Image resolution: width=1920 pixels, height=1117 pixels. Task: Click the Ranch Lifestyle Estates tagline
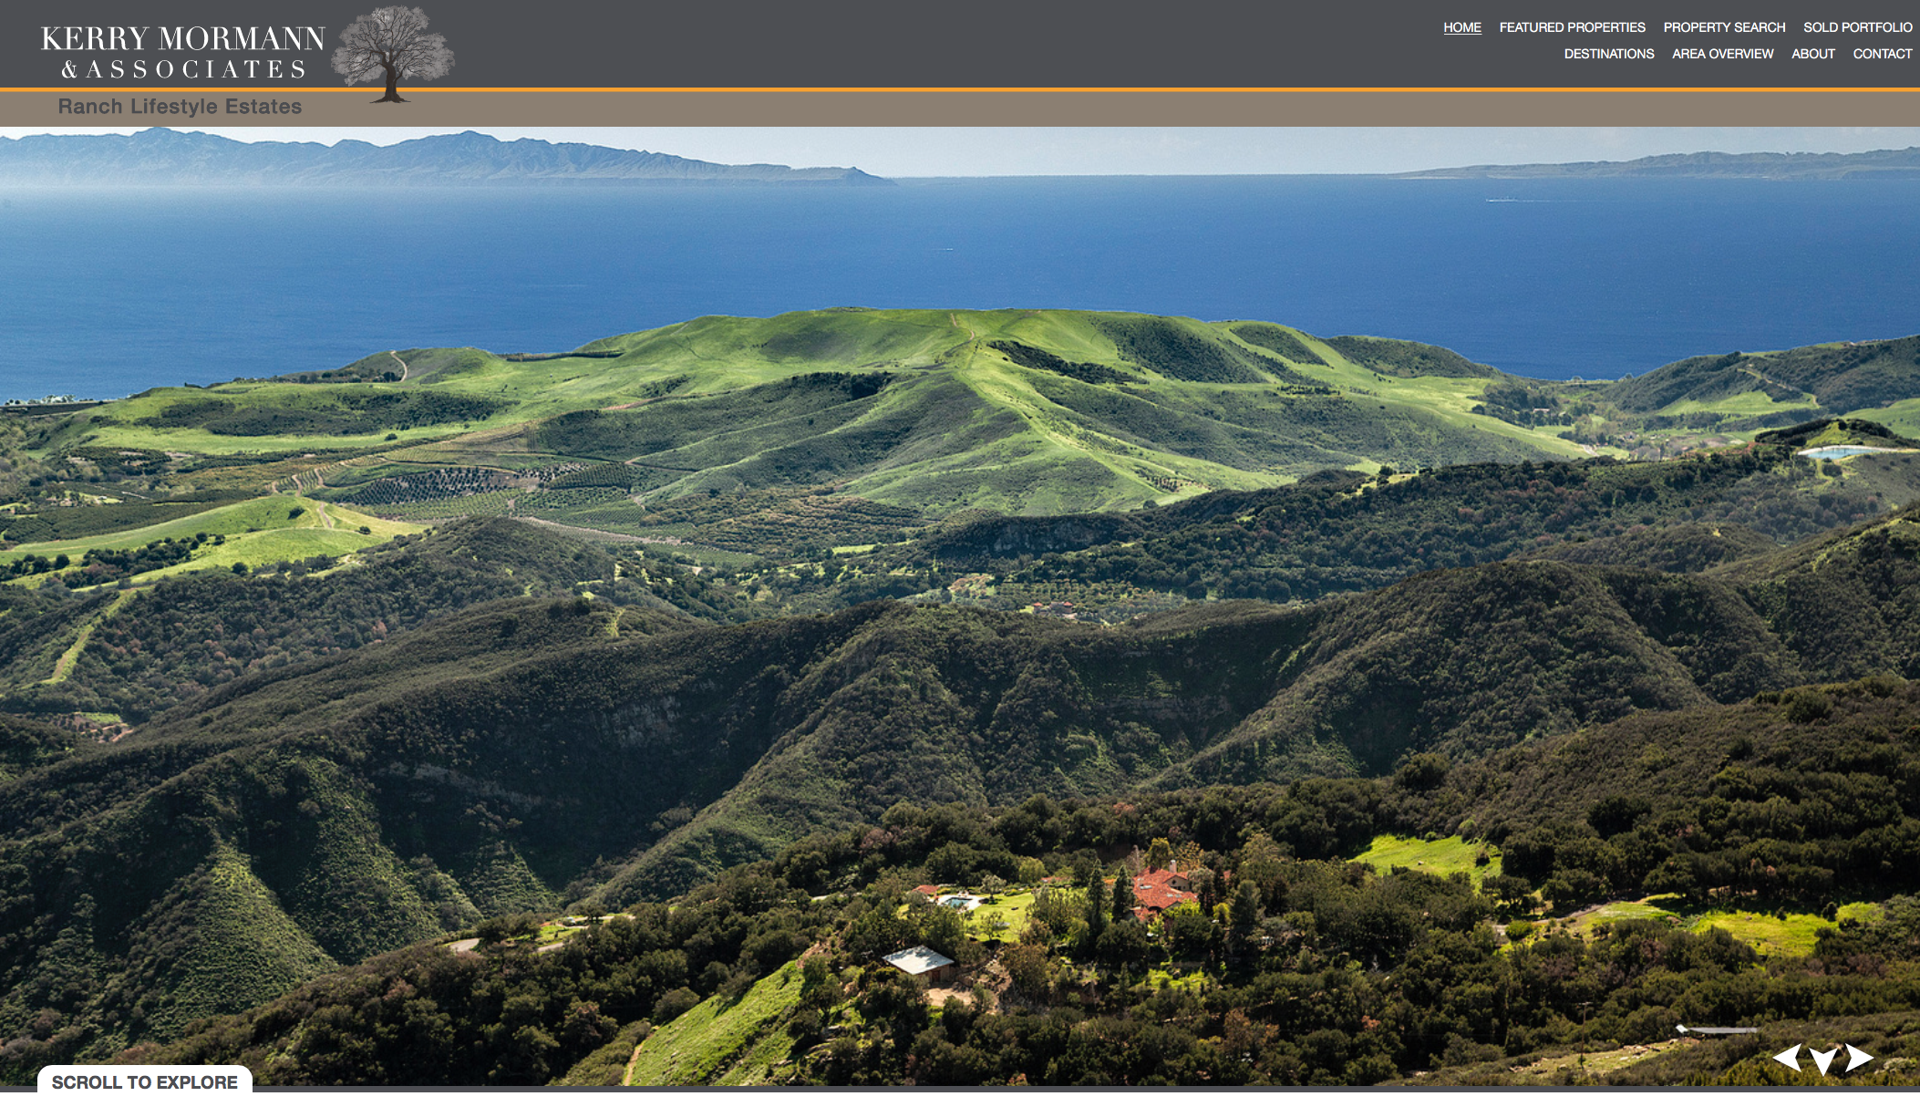pyautogui.click(x=180, y=107)
